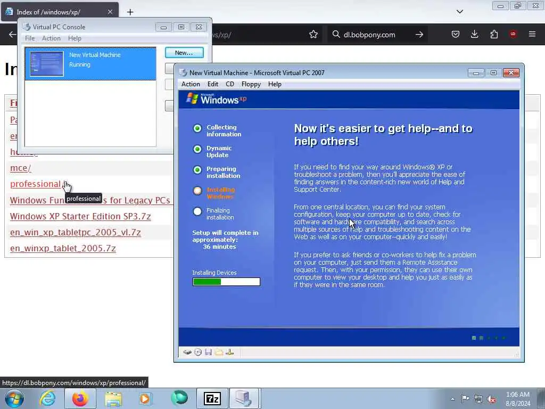Open Help menu in Virtual PC Console

[75, 38]
